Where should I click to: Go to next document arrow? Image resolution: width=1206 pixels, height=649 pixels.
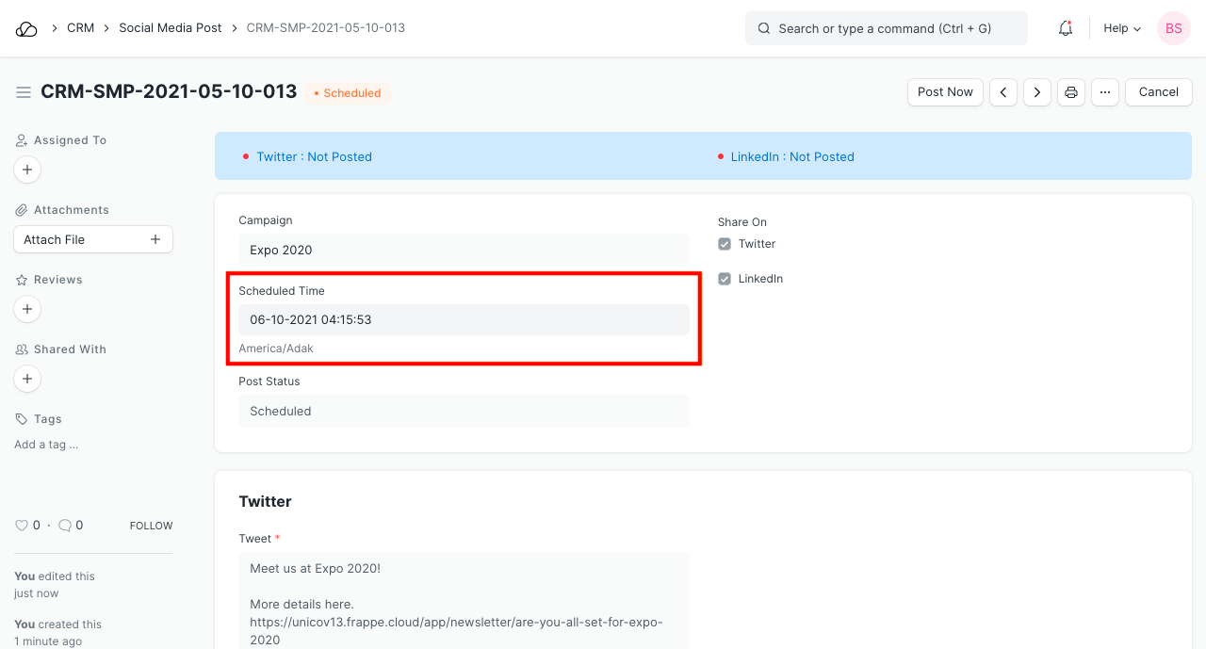(1037, 92)
